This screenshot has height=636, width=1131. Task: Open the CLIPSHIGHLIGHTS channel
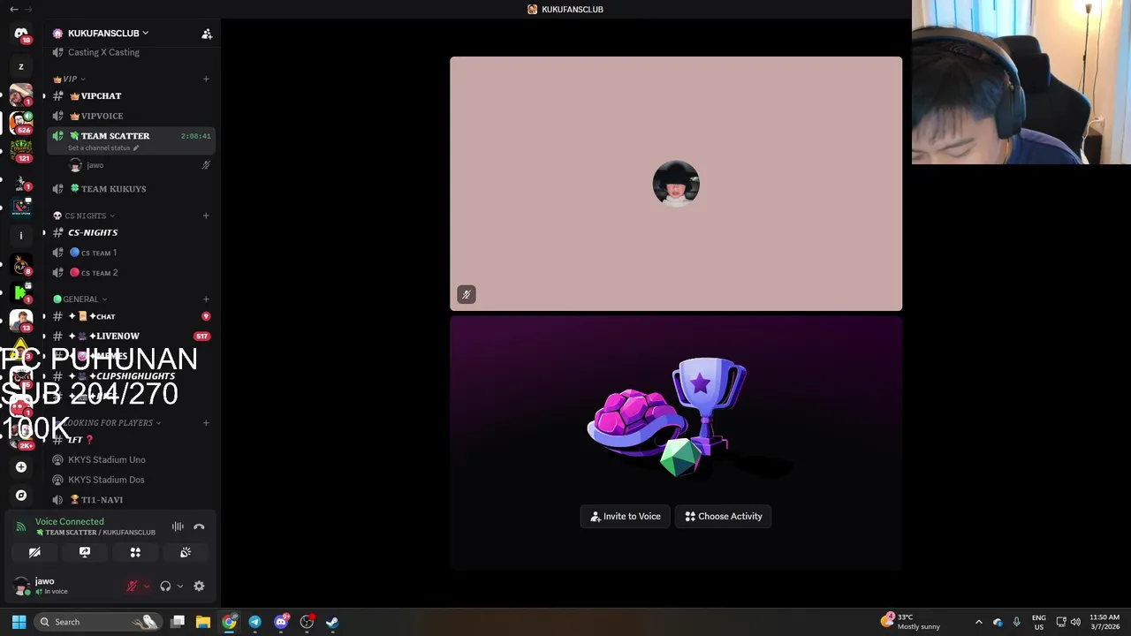(131, 376)
